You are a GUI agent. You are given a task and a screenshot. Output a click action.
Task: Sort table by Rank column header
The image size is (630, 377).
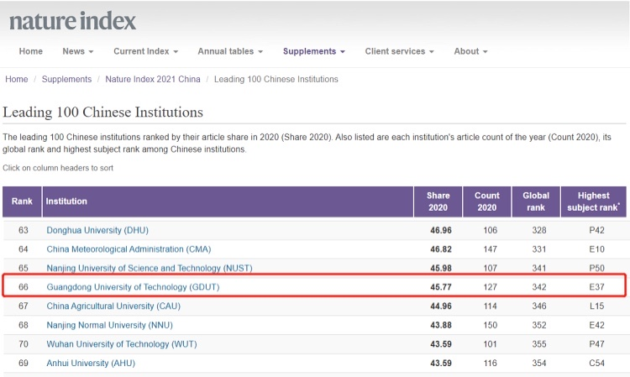(22, 202)
